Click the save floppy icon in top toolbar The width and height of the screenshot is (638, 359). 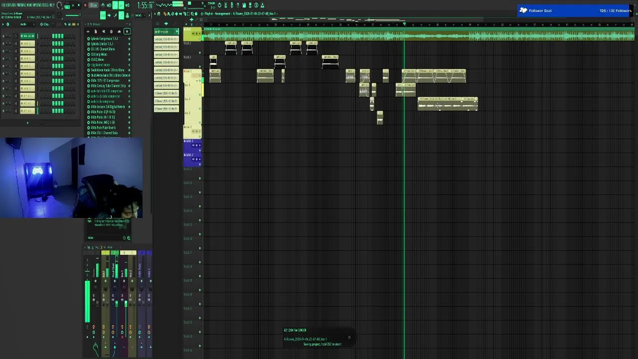(244, 5)
